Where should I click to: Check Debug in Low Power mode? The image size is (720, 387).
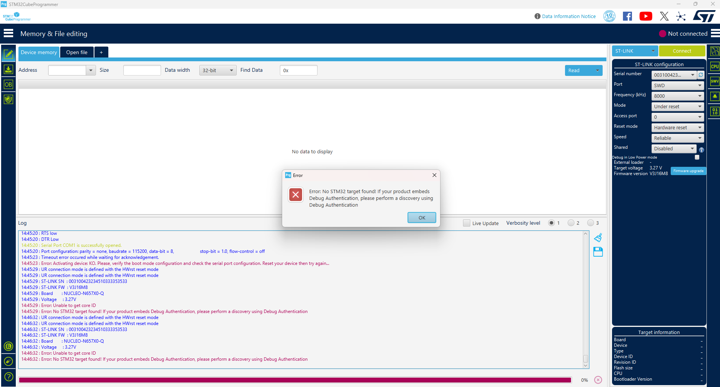[x=697, y=157]
